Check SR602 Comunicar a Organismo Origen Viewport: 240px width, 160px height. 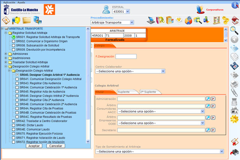[13, 41]
